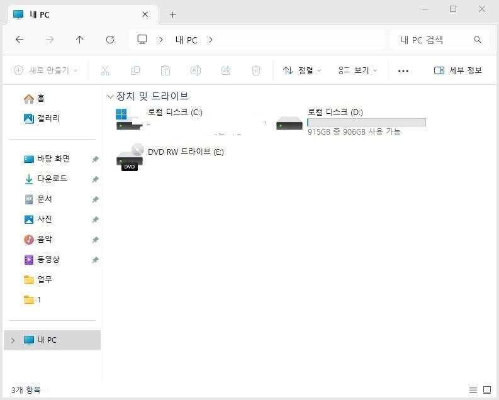Expand the 내 PC tree node
This screenshot has height=400, width=499.
tap(13, 340)
